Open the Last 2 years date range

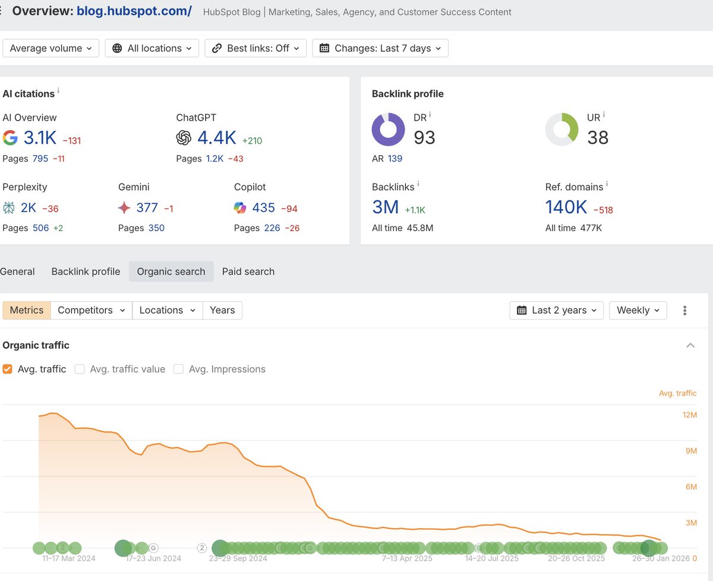(x=557, y=310)
